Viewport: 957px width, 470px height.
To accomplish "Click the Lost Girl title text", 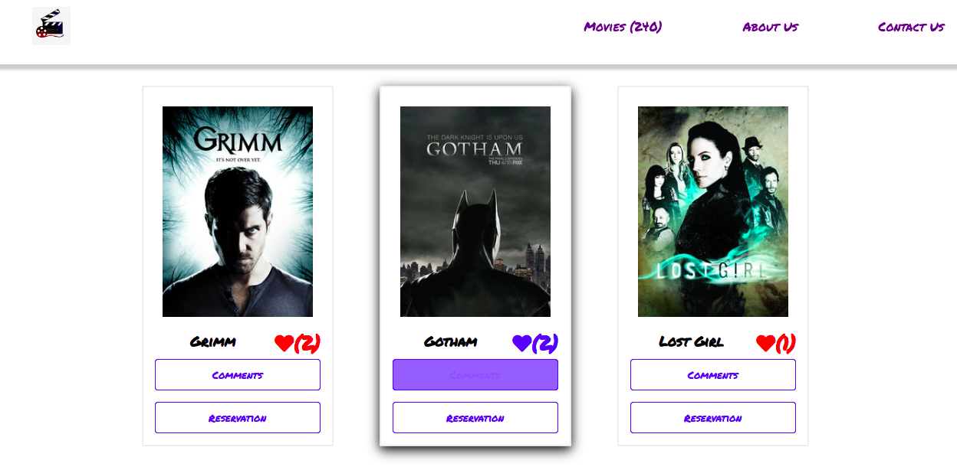I will (691, 342).
